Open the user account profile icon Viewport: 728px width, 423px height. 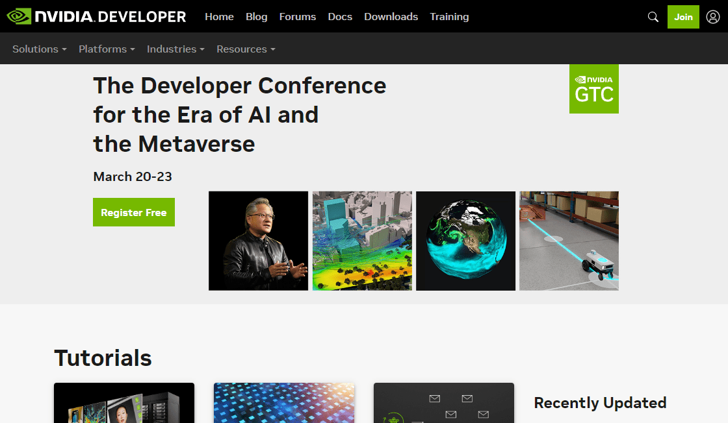click(x=712, y=17)
